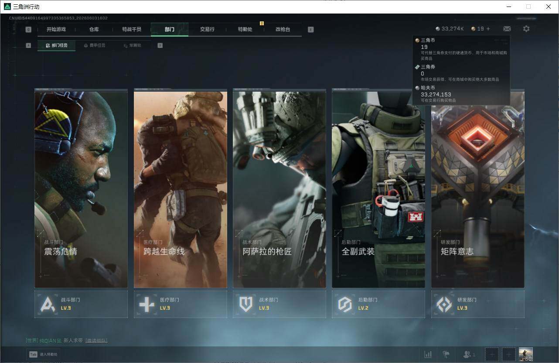Click the Tab 进入特勤处 button
Image resolution: width=559 pixels, height=363 pixels.
(x=44, y=354)
